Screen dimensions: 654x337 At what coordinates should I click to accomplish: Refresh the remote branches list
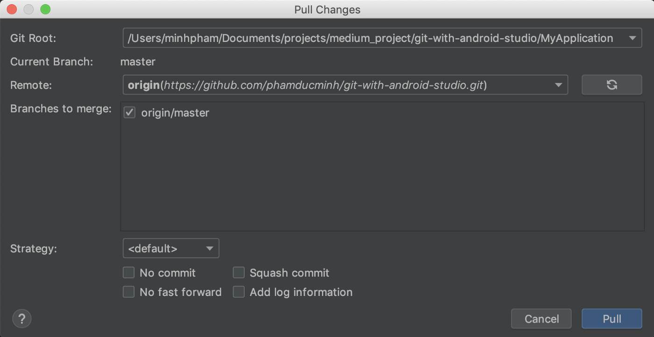tap(611, 85)
